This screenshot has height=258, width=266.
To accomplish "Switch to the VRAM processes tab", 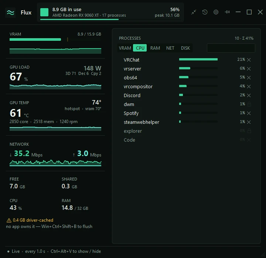I will 125,48.
